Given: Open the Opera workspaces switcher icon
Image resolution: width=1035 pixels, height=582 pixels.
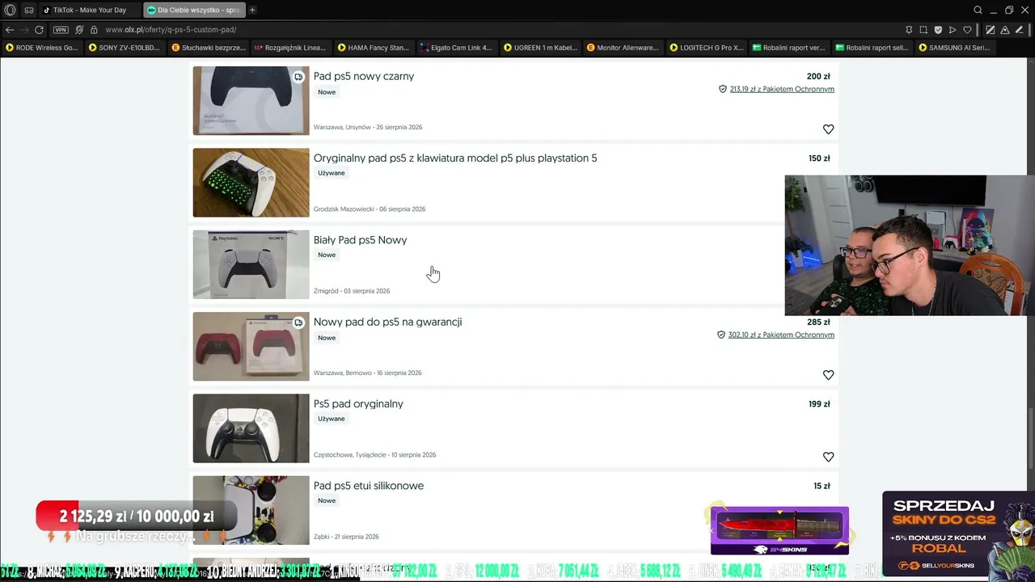Looking at the screenshot, I should point(29,11).
